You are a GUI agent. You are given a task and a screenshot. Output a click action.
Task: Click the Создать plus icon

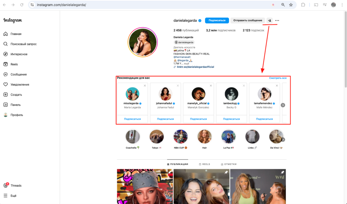point(5,95)
